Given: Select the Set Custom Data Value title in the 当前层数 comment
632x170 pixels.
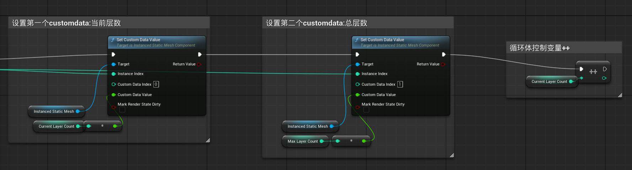Looking at the screenshot, I should click(138, 40).
